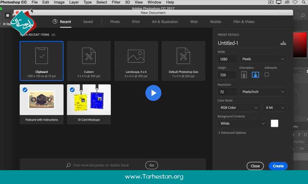Select the Default Photoshop Size preset

[x=184, y=61]
